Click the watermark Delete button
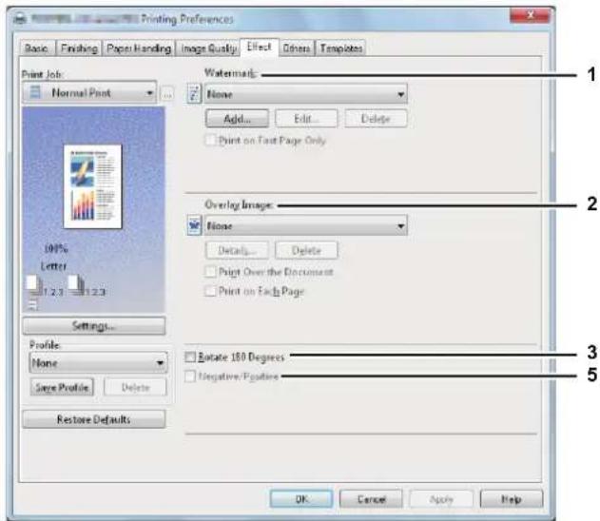This screenshot has width=600, height=521. click(x=376, y=119)
